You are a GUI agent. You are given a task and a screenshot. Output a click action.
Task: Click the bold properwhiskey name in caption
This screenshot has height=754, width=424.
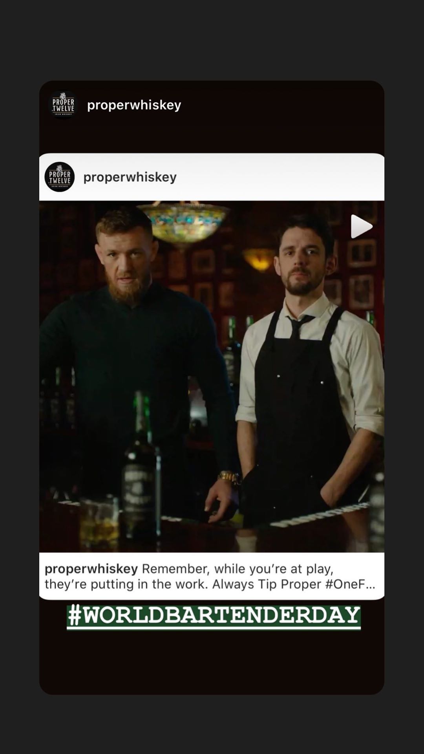click(x=91, y=569)
